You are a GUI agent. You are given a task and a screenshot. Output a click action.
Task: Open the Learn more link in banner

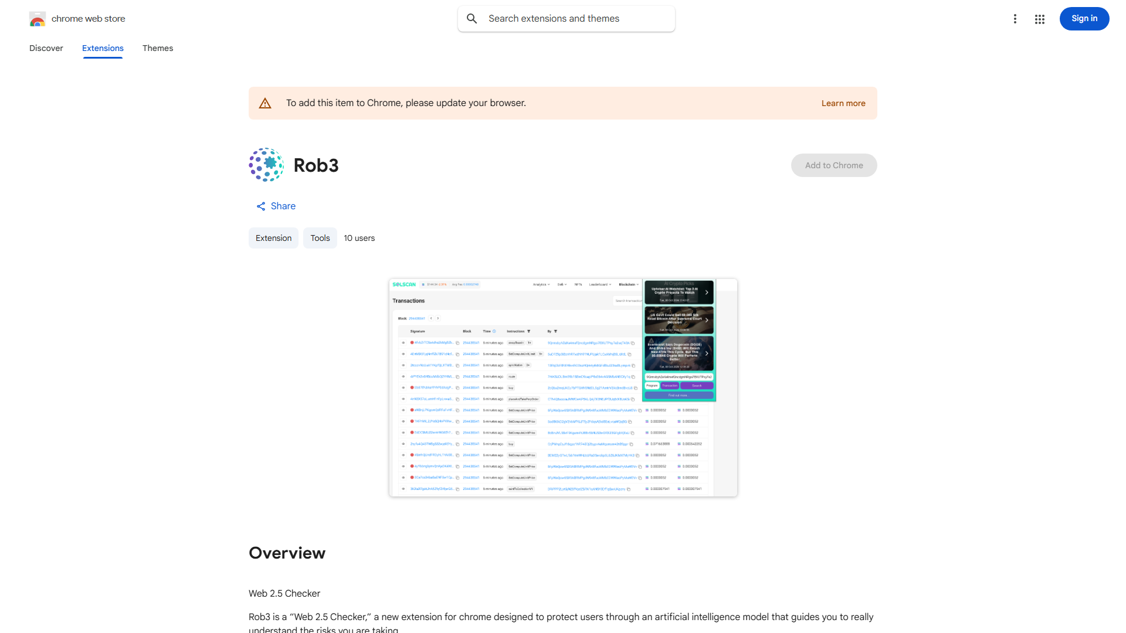[x=843, y=103]
